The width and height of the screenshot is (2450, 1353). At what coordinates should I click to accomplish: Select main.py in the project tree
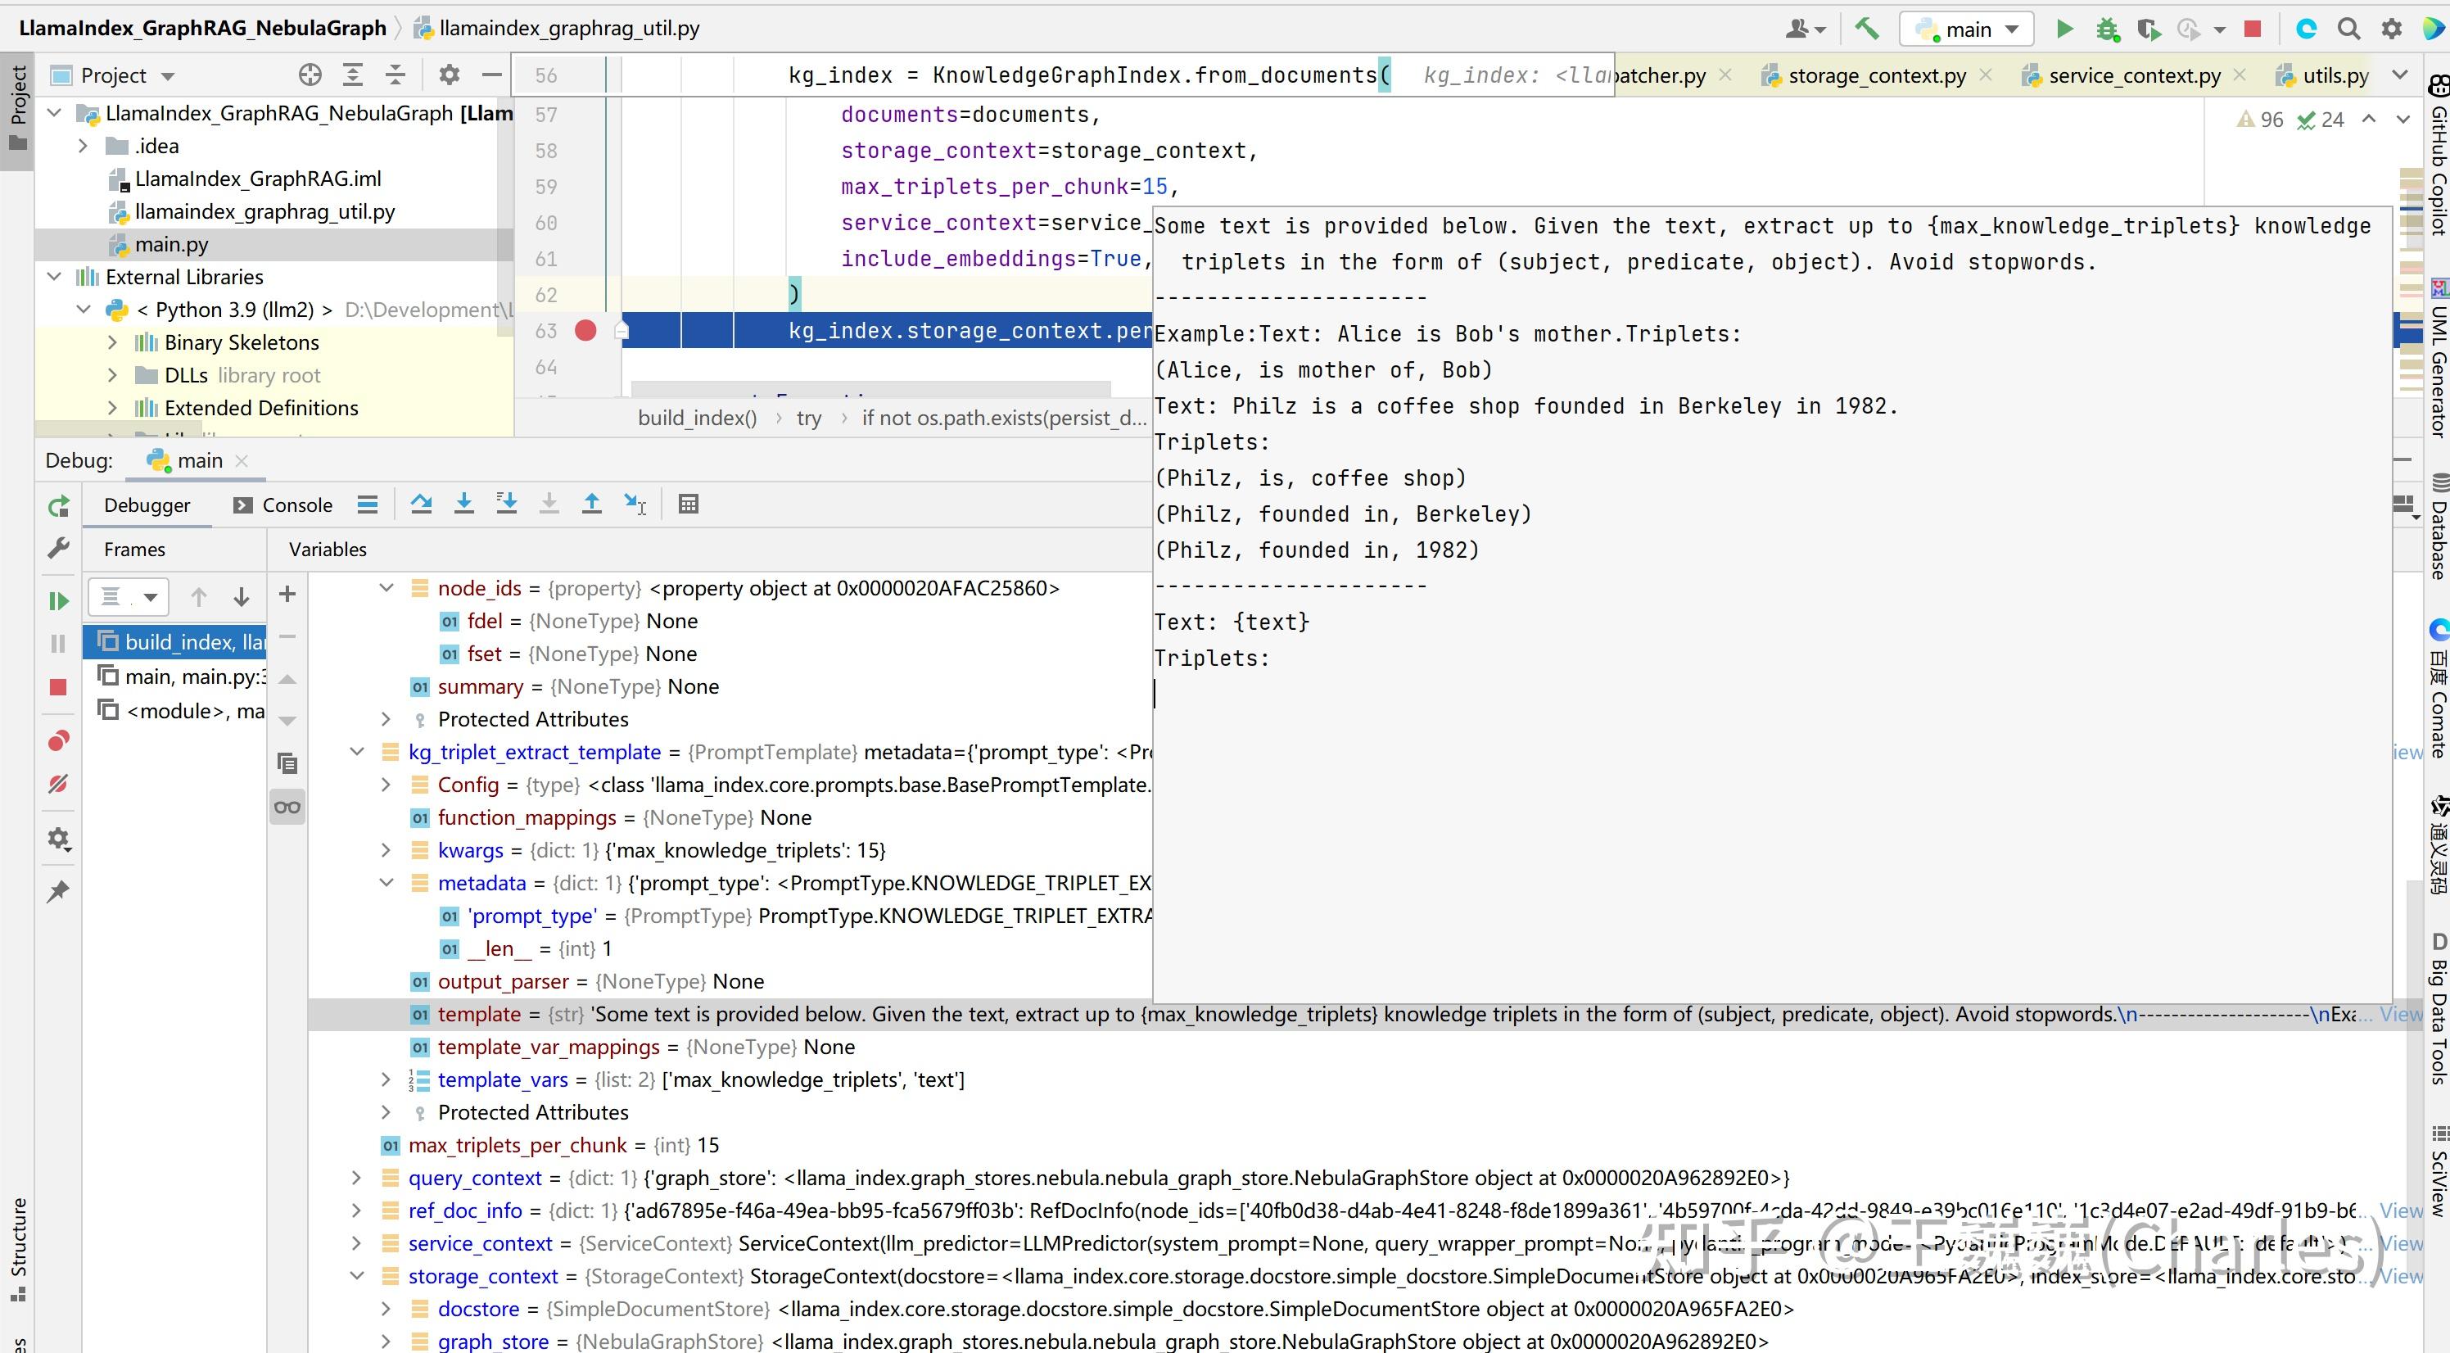(x=171, y=245)
